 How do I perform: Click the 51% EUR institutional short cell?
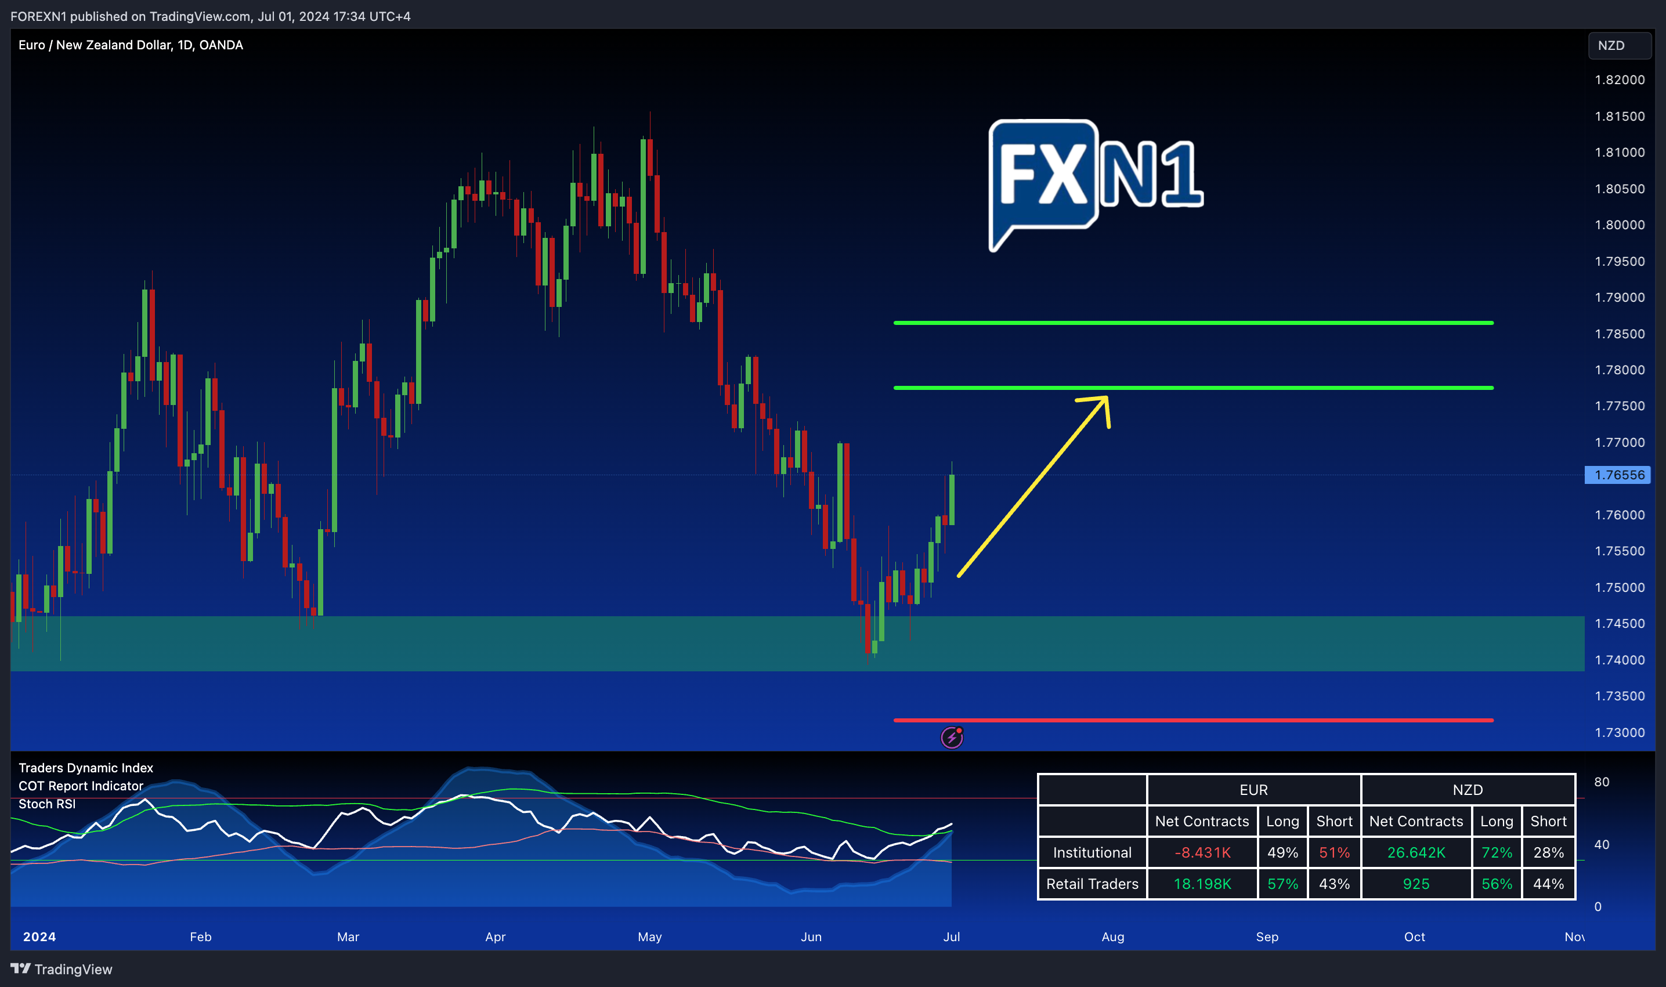1334,852
